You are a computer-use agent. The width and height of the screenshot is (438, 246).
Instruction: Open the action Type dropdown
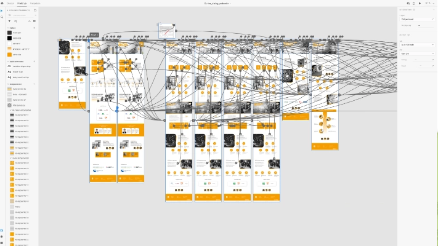tap(417, 44)
